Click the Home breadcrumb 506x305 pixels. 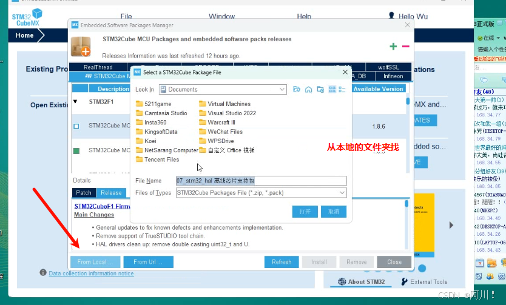point(24,35)
